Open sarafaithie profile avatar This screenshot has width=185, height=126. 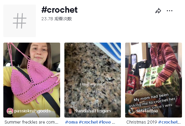pyautogui.click(x=131, y=111)
